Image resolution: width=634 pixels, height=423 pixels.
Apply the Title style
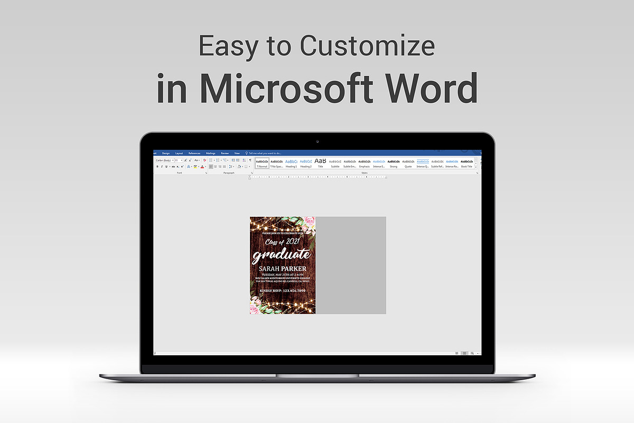coord(321,163)
